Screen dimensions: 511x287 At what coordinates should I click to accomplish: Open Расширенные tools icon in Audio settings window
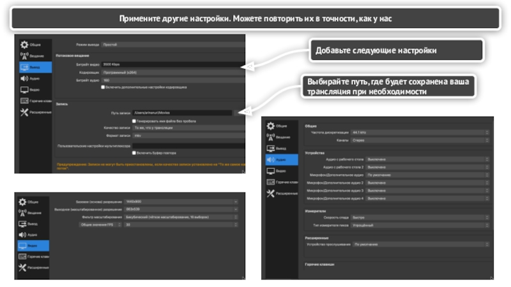270,193
